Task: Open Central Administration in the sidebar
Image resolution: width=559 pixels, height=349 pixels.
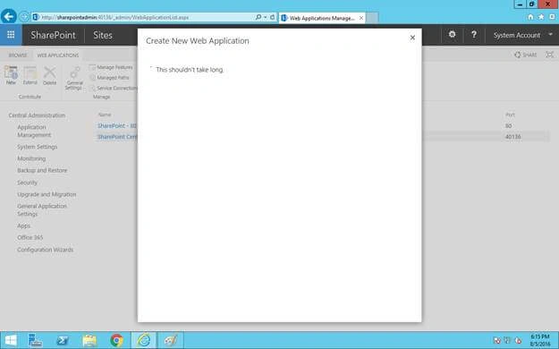Action: tap(37, 115)
